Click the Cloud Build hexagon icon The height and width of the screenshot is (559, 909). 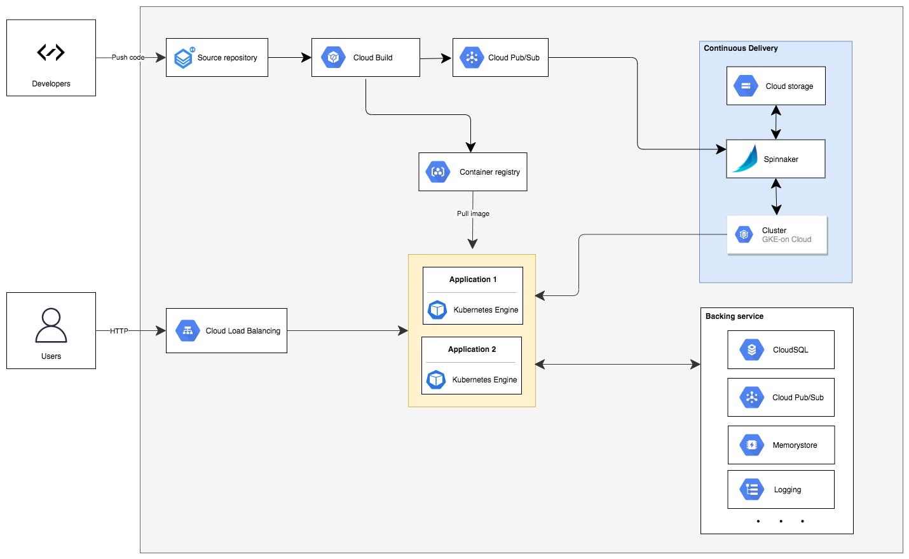click(333, 57)
